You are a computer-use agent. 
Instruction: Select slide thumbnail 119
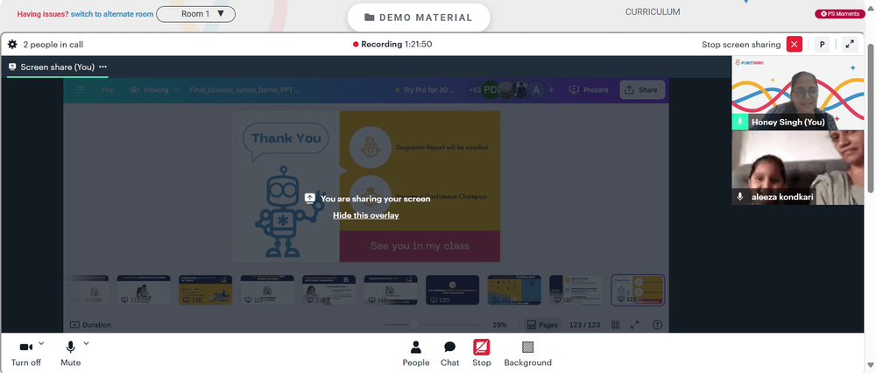tap(391, 289)
